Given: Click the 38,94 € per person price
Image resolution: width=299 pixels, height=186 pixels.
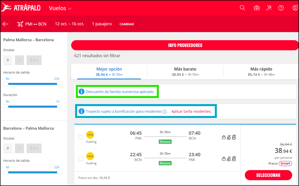Looking at the screenshot, I should [283, 151].
